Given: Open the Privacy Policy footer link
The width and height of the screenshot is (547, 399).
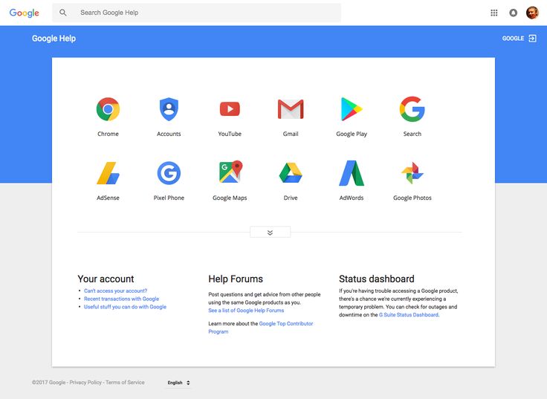Looking at the screenshot, I should pyautogui.click(x=85, y=382).
